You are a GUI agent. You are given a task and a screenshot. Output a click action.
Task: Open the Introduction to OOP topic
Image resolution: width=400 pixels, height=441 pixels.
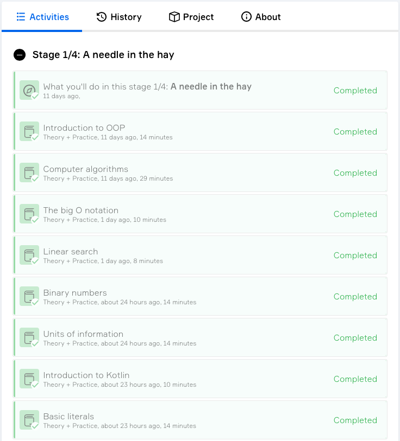click(x=84, y=127)
